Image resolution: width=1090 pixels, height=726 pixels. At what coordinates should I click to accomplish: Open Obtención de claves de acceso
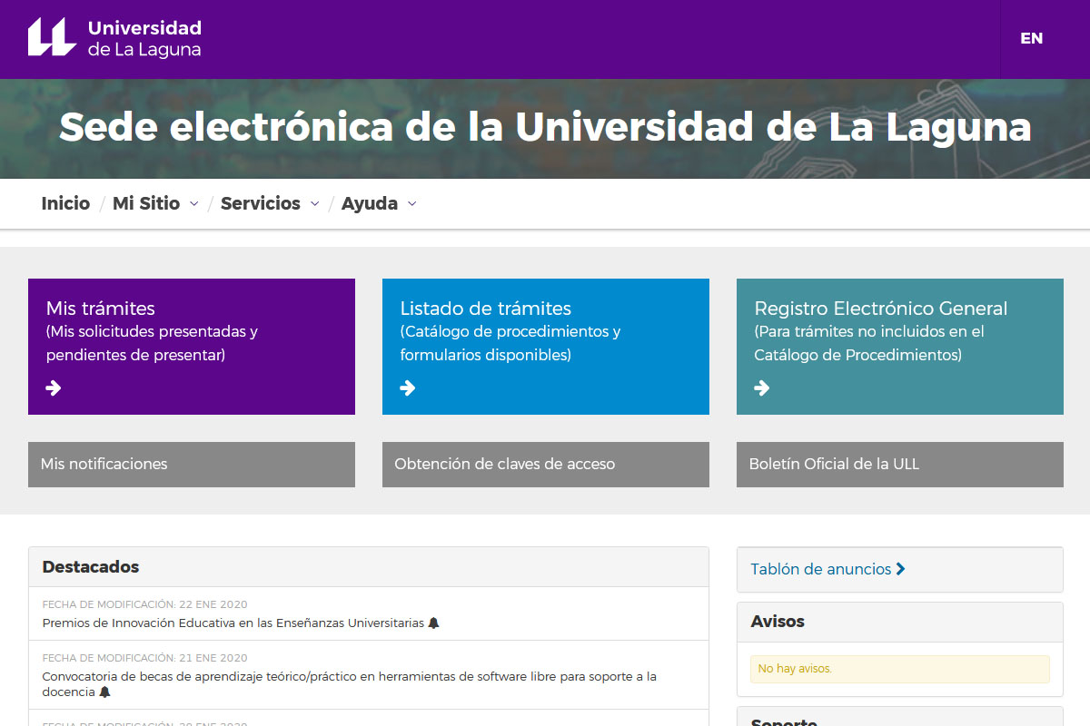[x=545, y=464]
